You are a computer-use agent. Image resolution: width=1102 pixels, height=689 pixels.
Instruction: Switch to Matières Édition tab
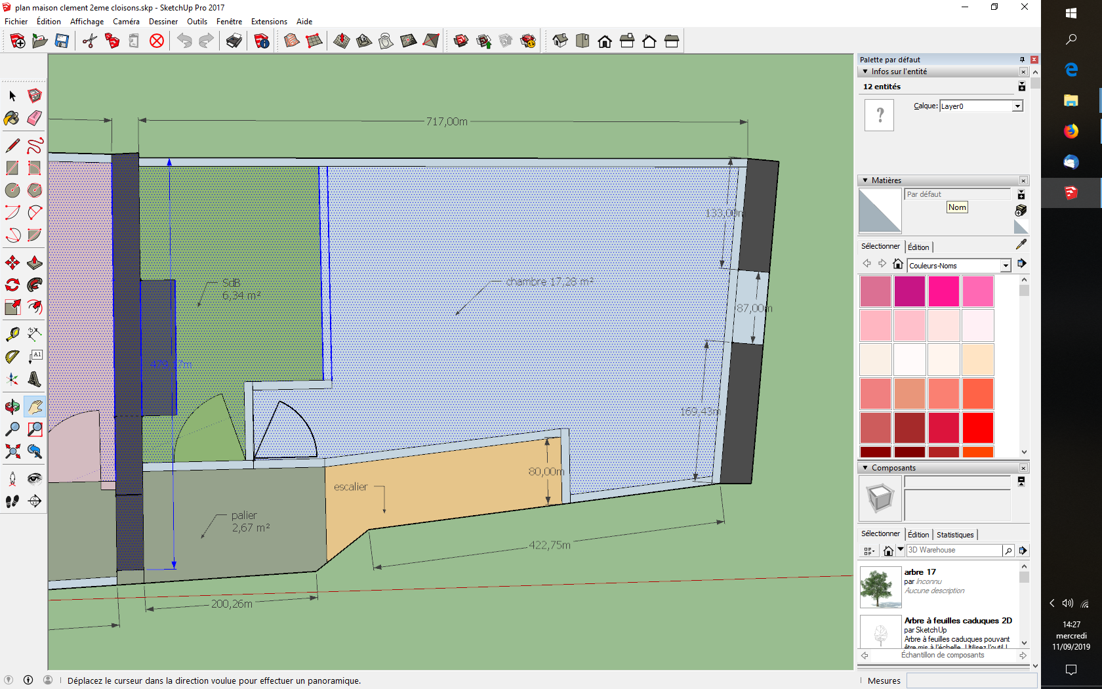918,247
